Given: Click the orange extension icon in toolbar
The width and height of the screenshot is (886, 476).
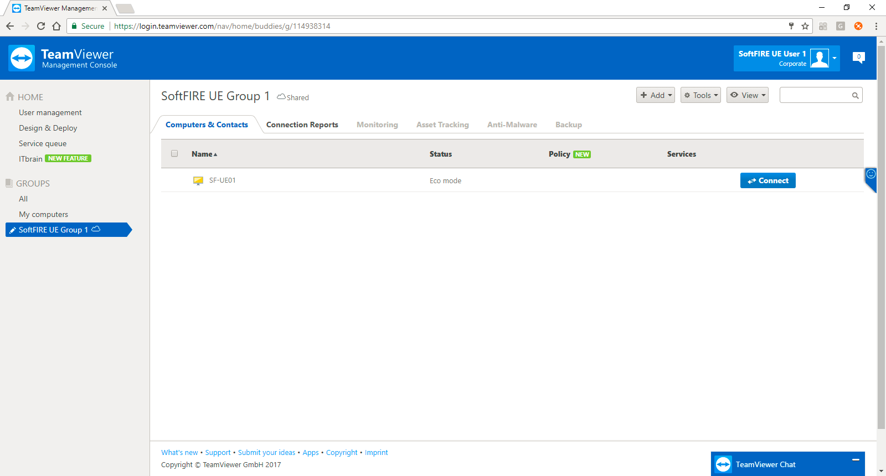Looking at the screenshot, I should click(858, 26).
